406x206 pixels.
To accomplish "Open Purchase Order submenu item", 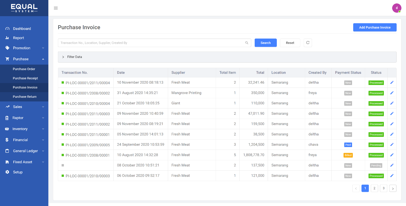I will click(x=24, y=69).
